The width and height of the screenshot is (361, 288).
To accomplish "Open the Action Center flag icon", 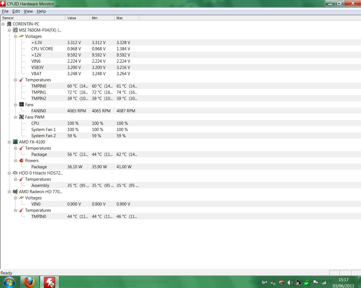I will pos(315,282).
